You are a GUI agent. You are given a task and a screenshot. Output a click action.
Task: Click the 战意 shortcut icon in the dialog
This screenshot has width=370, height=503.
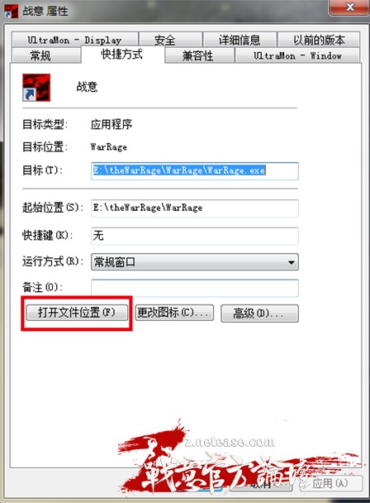pos(36,88)
